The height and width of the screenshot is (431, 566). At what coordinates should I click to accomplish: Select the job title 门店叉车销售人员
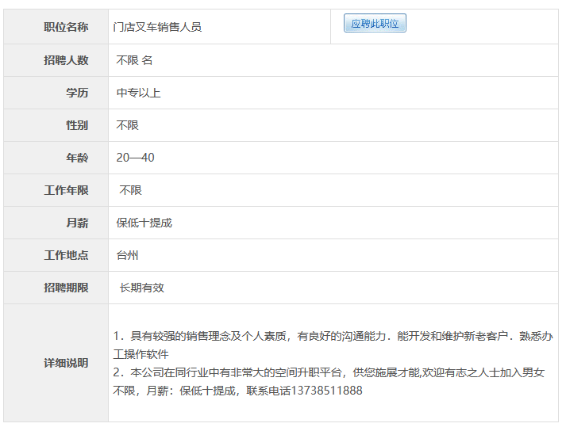tap(157, 27)
